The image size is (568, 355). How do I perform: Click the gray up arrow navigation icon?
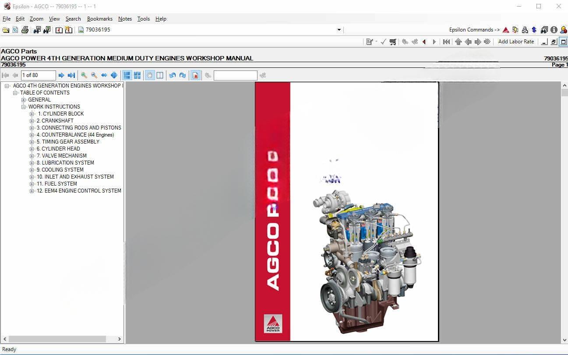[x=458, y=42]
